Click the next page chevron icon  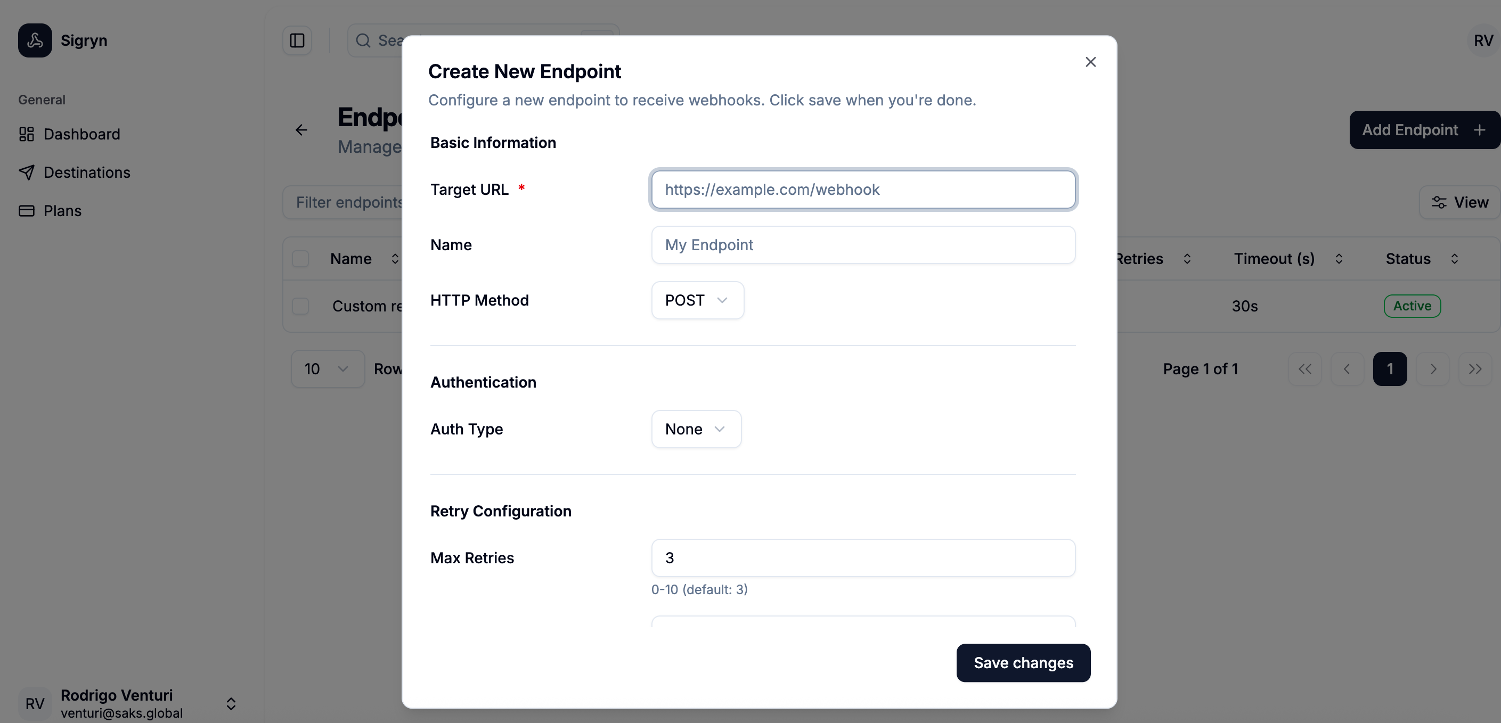point(1433,369)
